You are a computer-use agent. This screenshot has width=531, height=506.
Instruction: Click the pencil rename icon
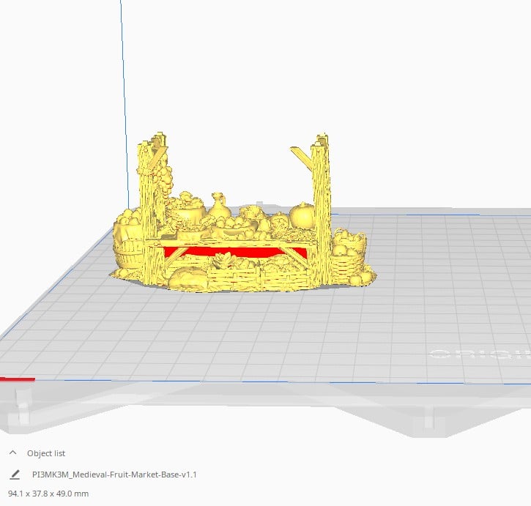pos(15,475)
